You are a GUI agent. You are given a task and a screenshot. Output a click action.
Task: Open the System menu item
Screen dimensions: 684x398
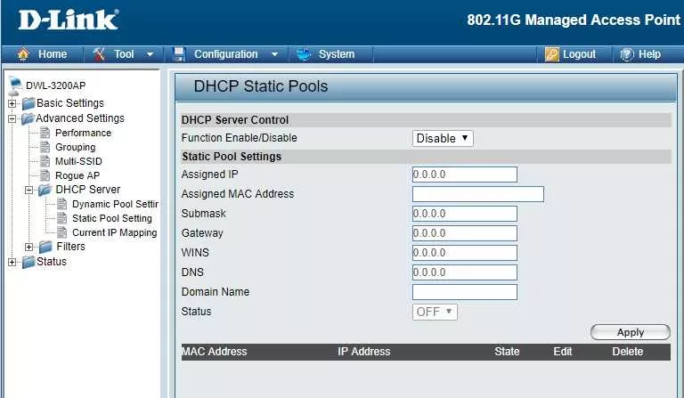point(337,54)
